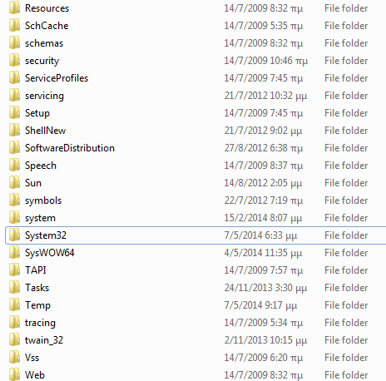Image resolution: width=386 pixels, height=381 pixels.
Task: Click the Tasks folder icon
Action: 14,288
